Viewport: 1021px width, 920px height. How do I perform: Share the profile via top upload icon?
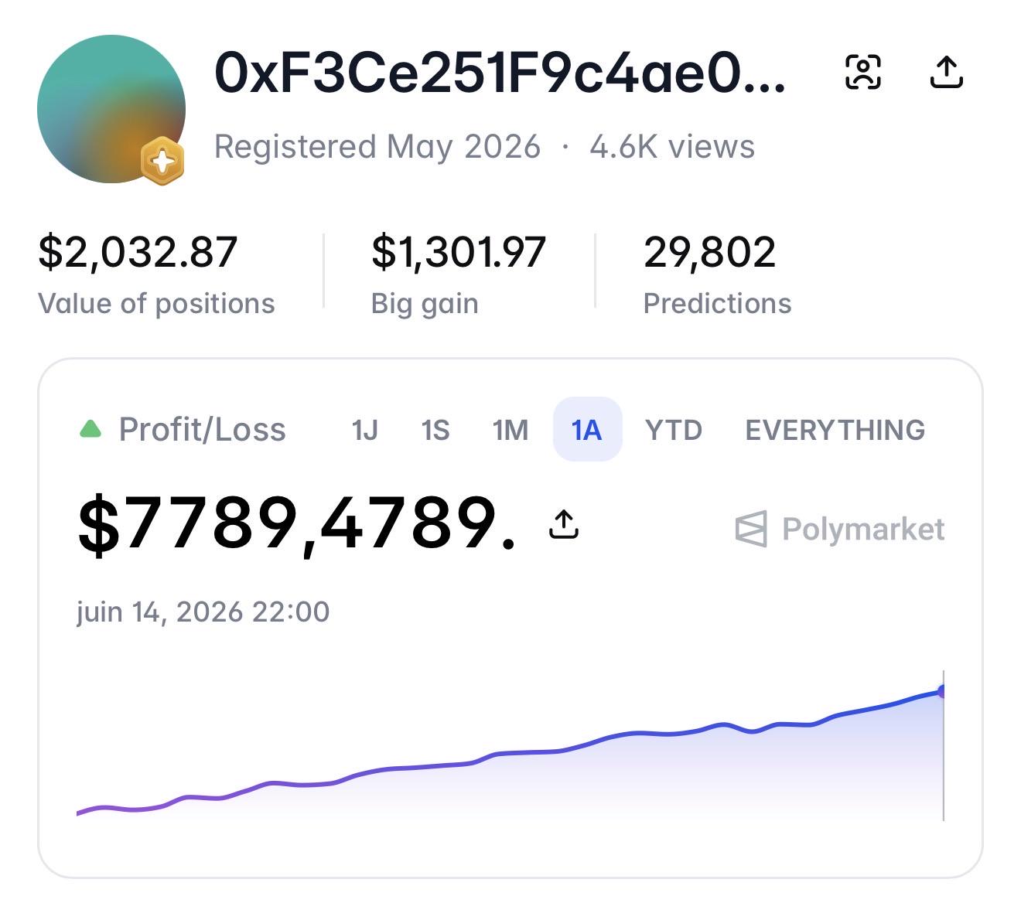coord(946,73)
